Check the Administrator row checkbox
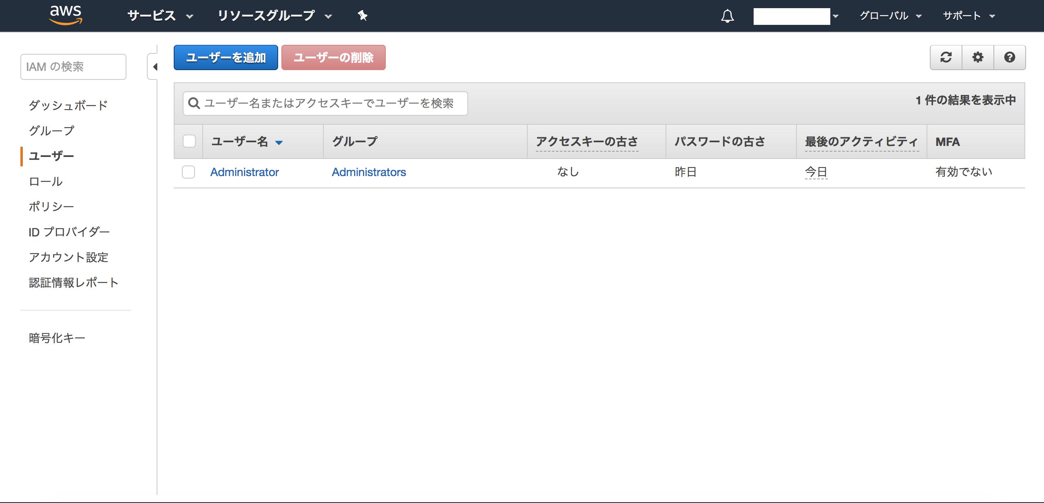 click(188, 172)
